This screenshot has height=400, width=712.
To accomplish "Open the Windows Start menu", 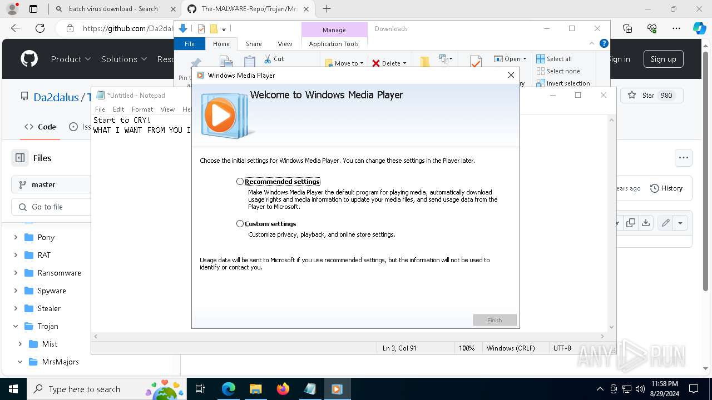I will pos(13,389).
